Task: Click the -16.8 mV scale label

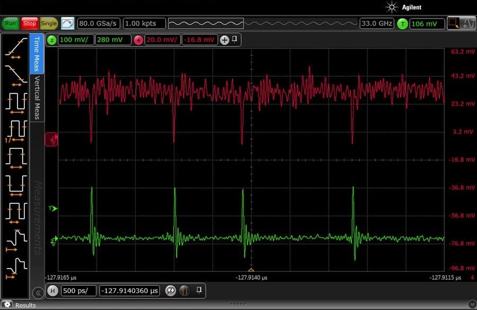Action: point(462,160)
